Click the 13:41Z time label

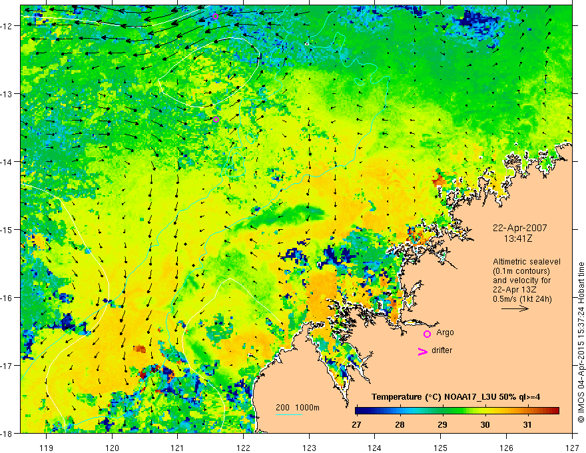[518, 238]
